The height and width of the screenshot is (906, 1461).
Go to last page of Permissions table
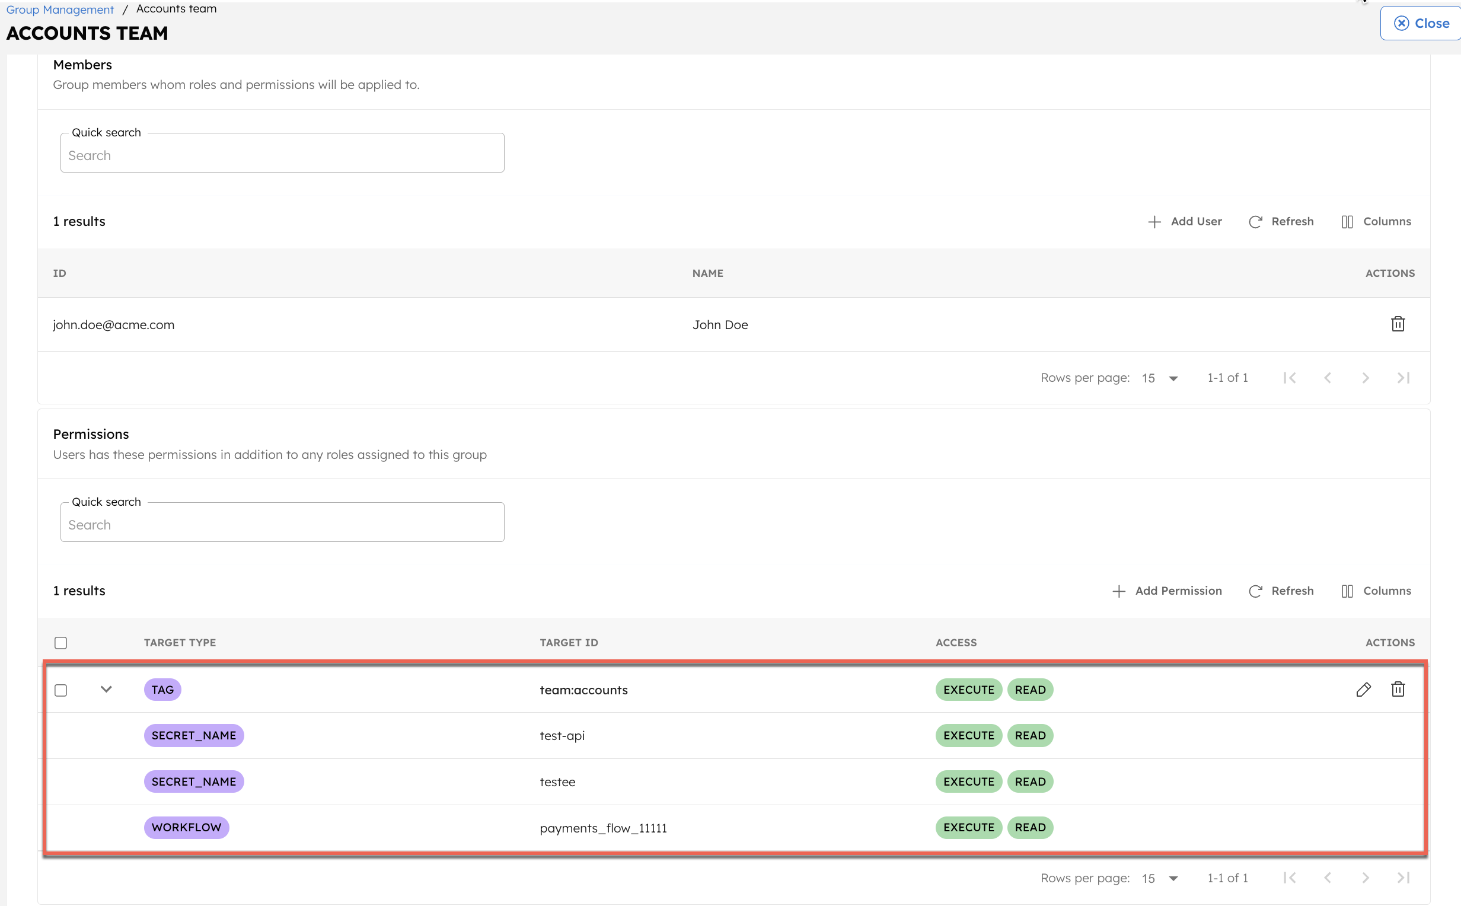1403,879
